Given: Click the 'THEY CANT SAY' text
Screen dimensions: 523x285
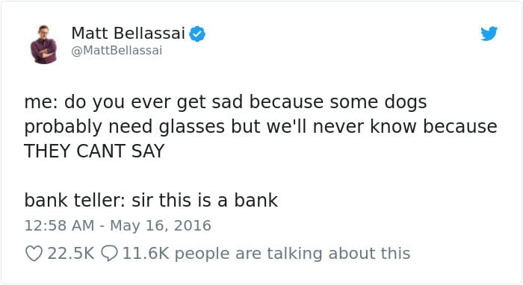Looking at the screenshot, I should [94, 151].
